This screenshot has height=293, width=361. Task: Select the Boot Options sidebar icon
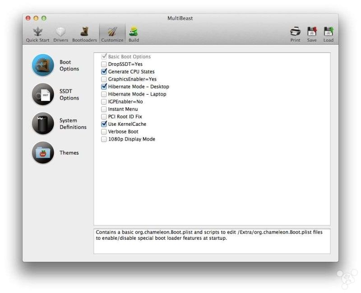[x=43, y=65]
